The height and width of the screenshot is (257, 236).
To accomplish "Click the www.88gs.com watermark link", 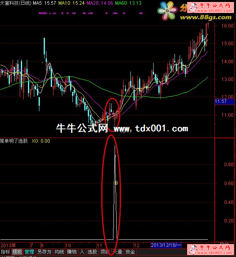I will (206, 17).
